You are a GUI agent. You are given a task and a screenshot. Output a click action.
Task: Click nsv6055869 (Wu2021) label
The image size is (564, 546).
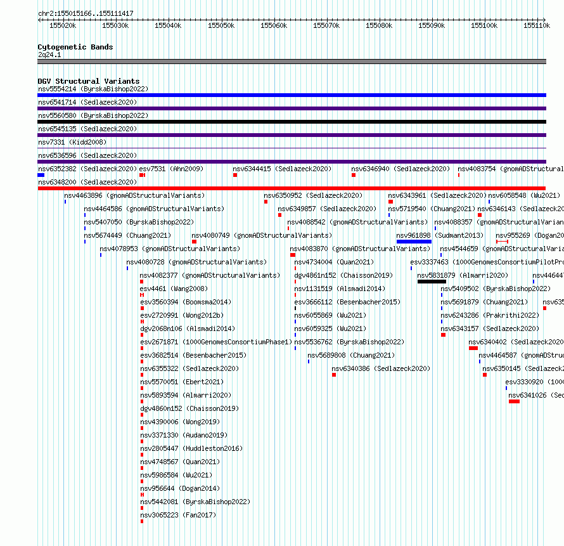tap(331, 315)
